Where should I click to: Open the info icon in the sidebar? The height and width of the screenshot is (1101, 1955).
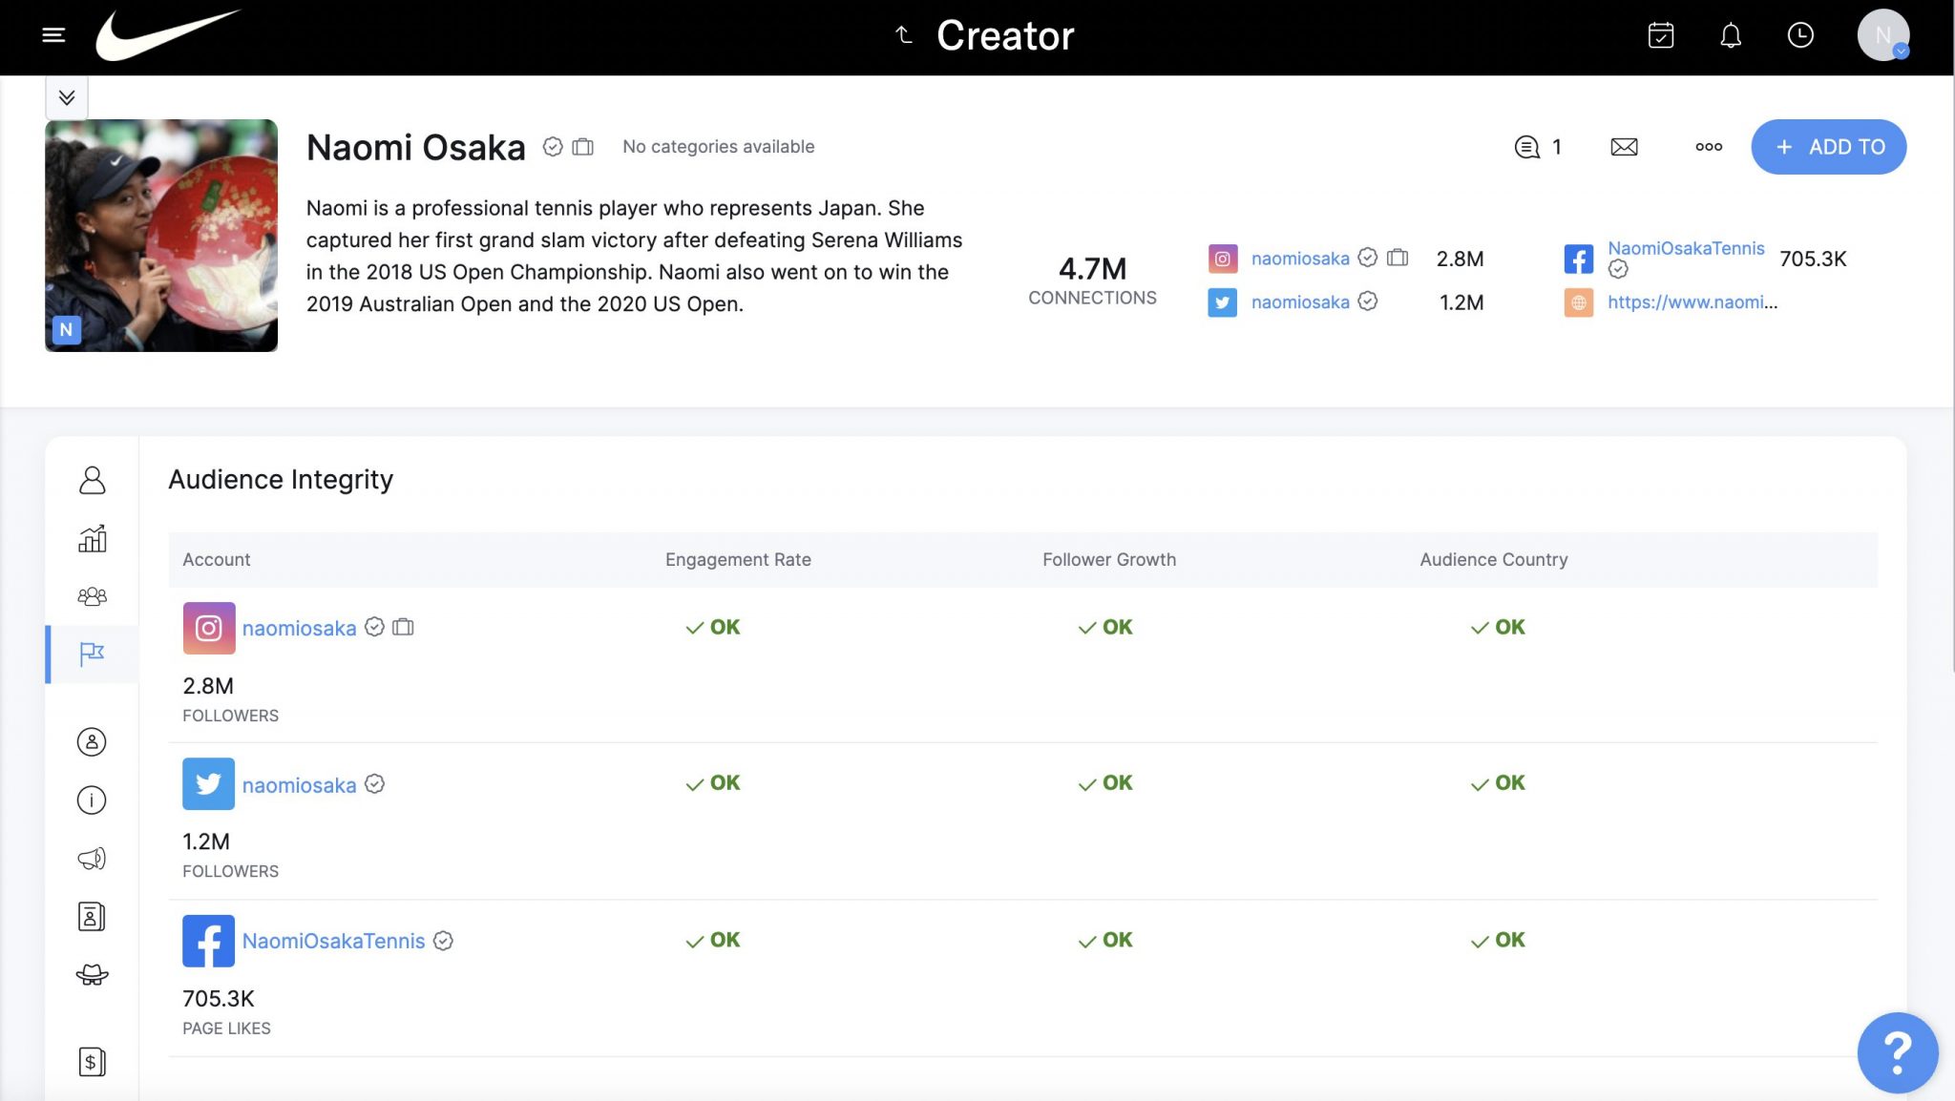coord(91,800)
